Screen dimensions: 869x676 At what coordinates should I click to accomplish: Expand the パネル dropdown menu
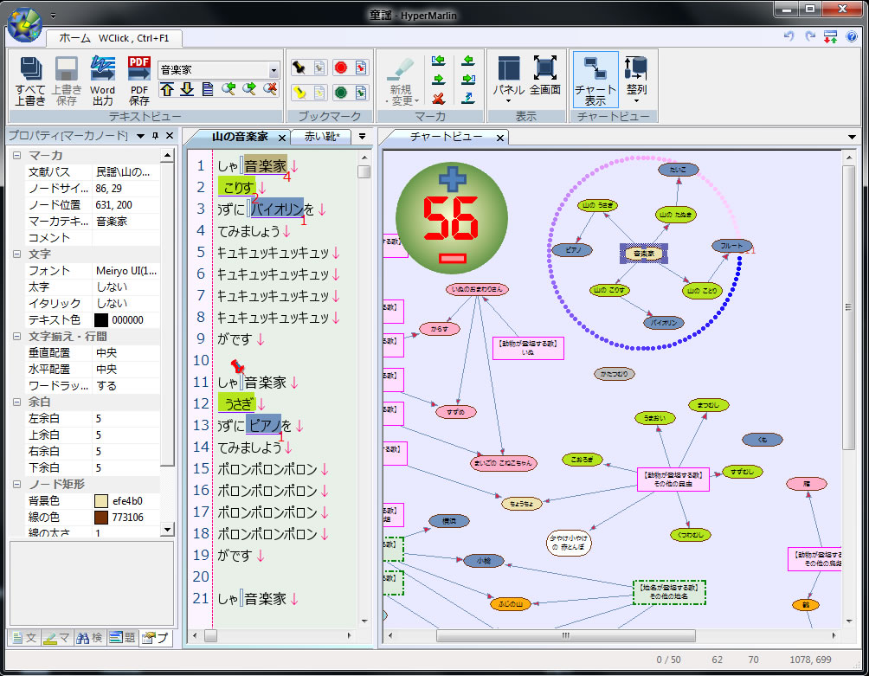click(509, 100)
